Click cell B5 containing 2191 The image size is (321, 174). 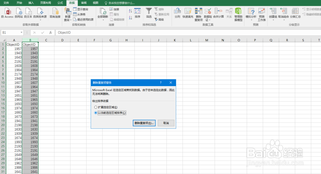click(x=30, y=61)
